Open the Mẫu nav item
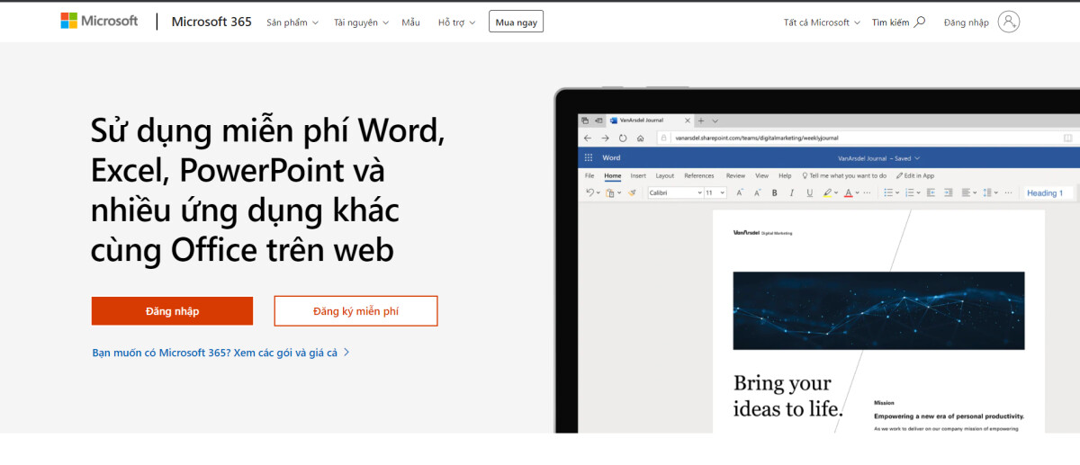The width and height of the screenshot is (1080, 465). [411, 22]
